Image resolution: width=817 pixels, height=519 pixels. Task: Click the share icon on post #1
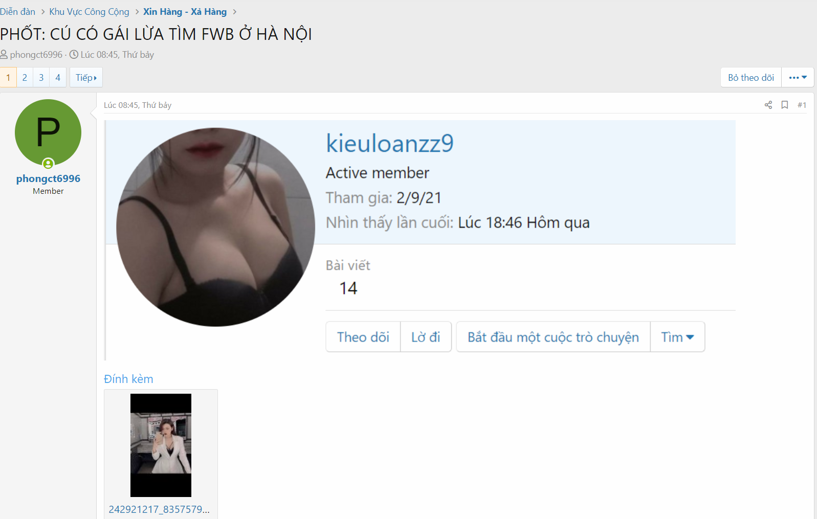768,105
